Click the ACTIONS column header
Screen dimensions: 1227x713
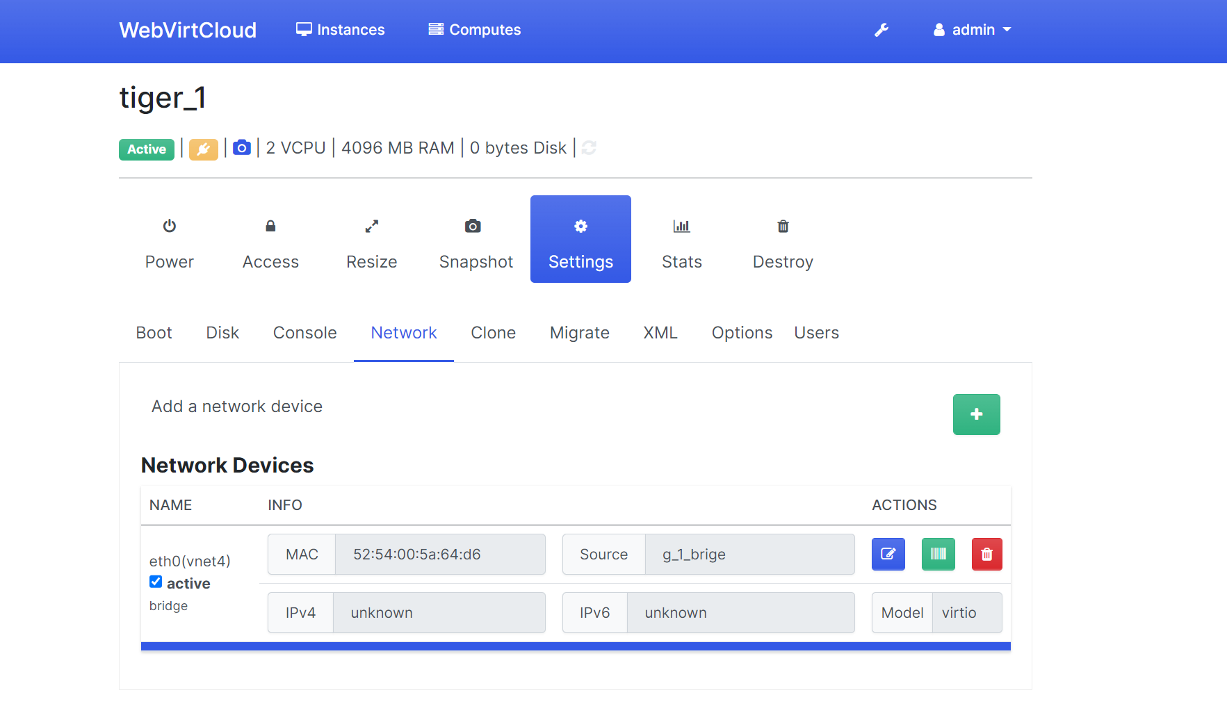pyautogui.click(x=904, y=505)
